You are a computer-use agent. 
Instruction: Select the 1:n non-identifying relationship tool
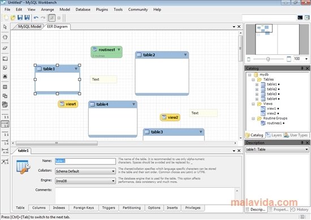tap(5, 124)
